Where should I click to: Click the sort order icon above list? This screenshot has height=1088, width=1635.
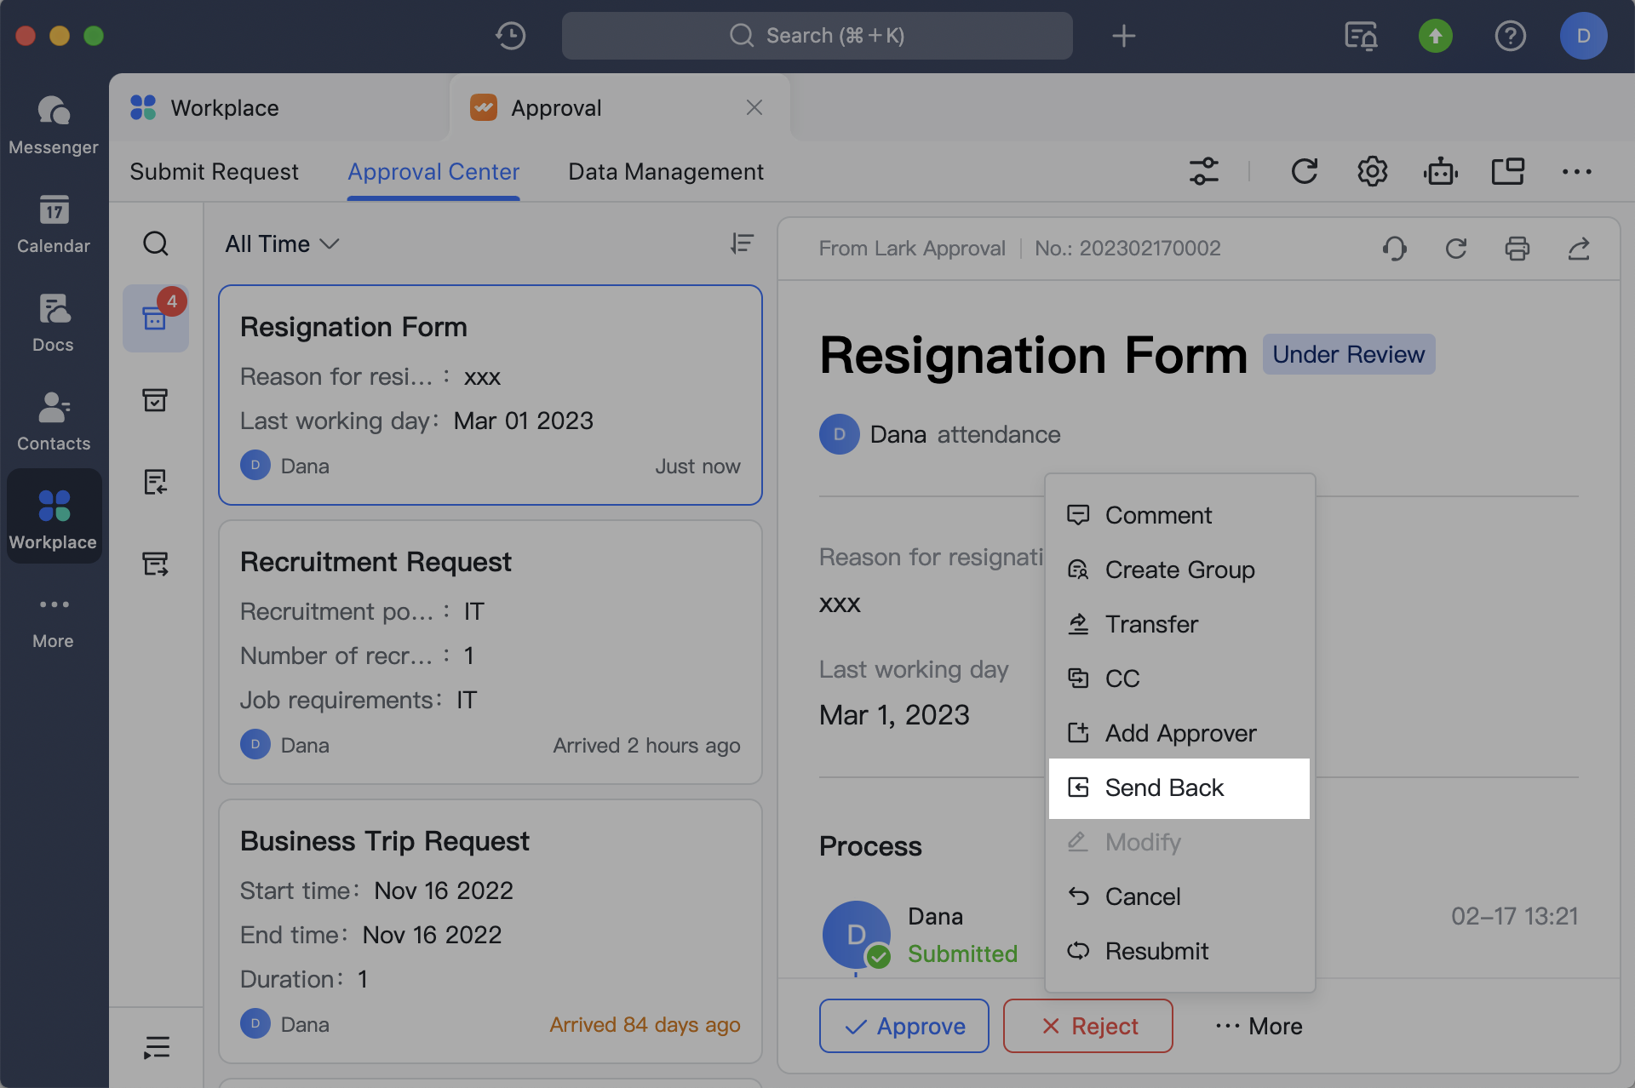(741, 244)
